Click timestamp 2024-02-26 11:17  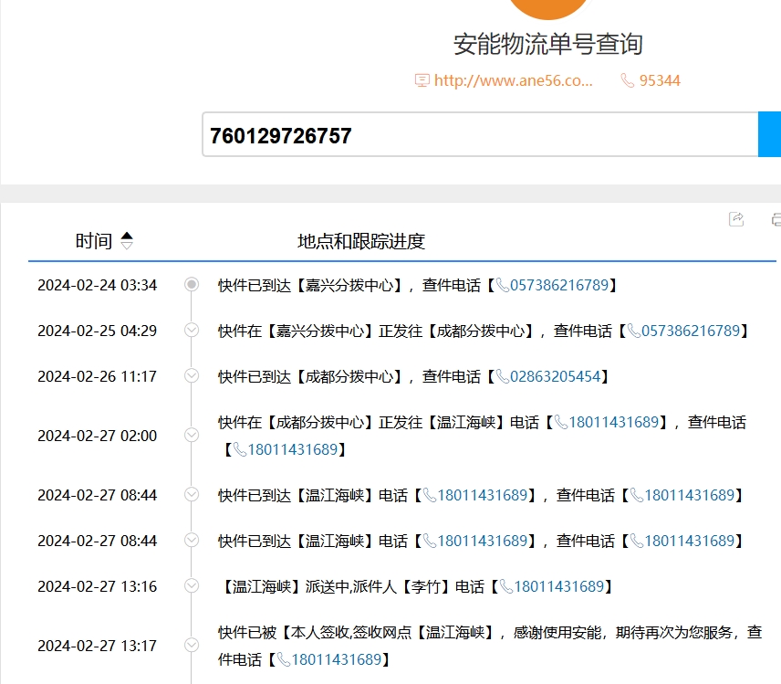coord(97,376)
